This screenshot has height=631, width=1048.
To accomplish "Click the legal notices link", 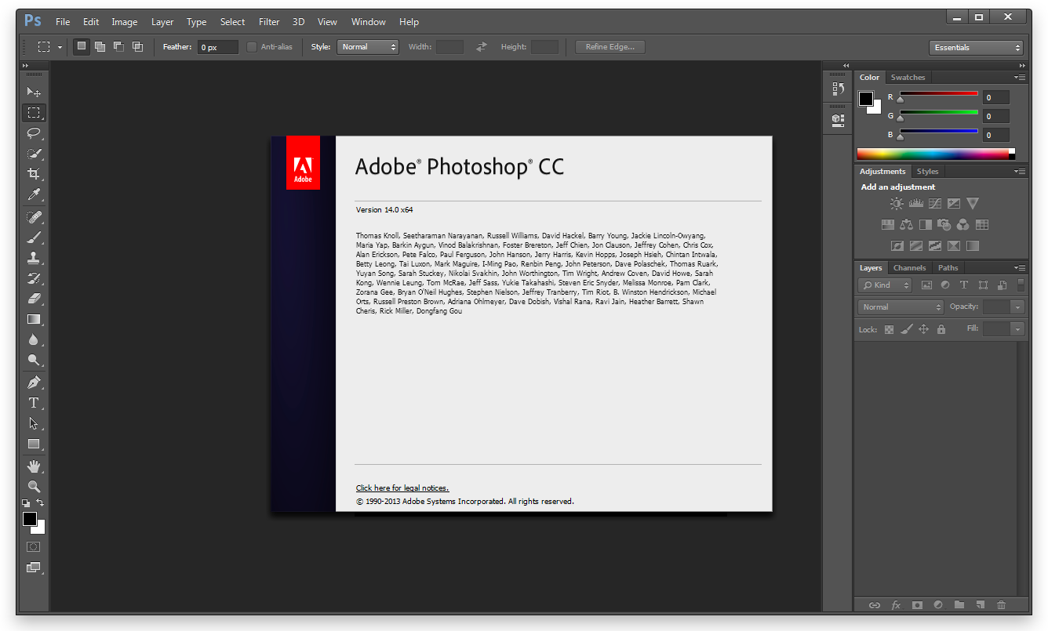I will (x=402, y=487).
